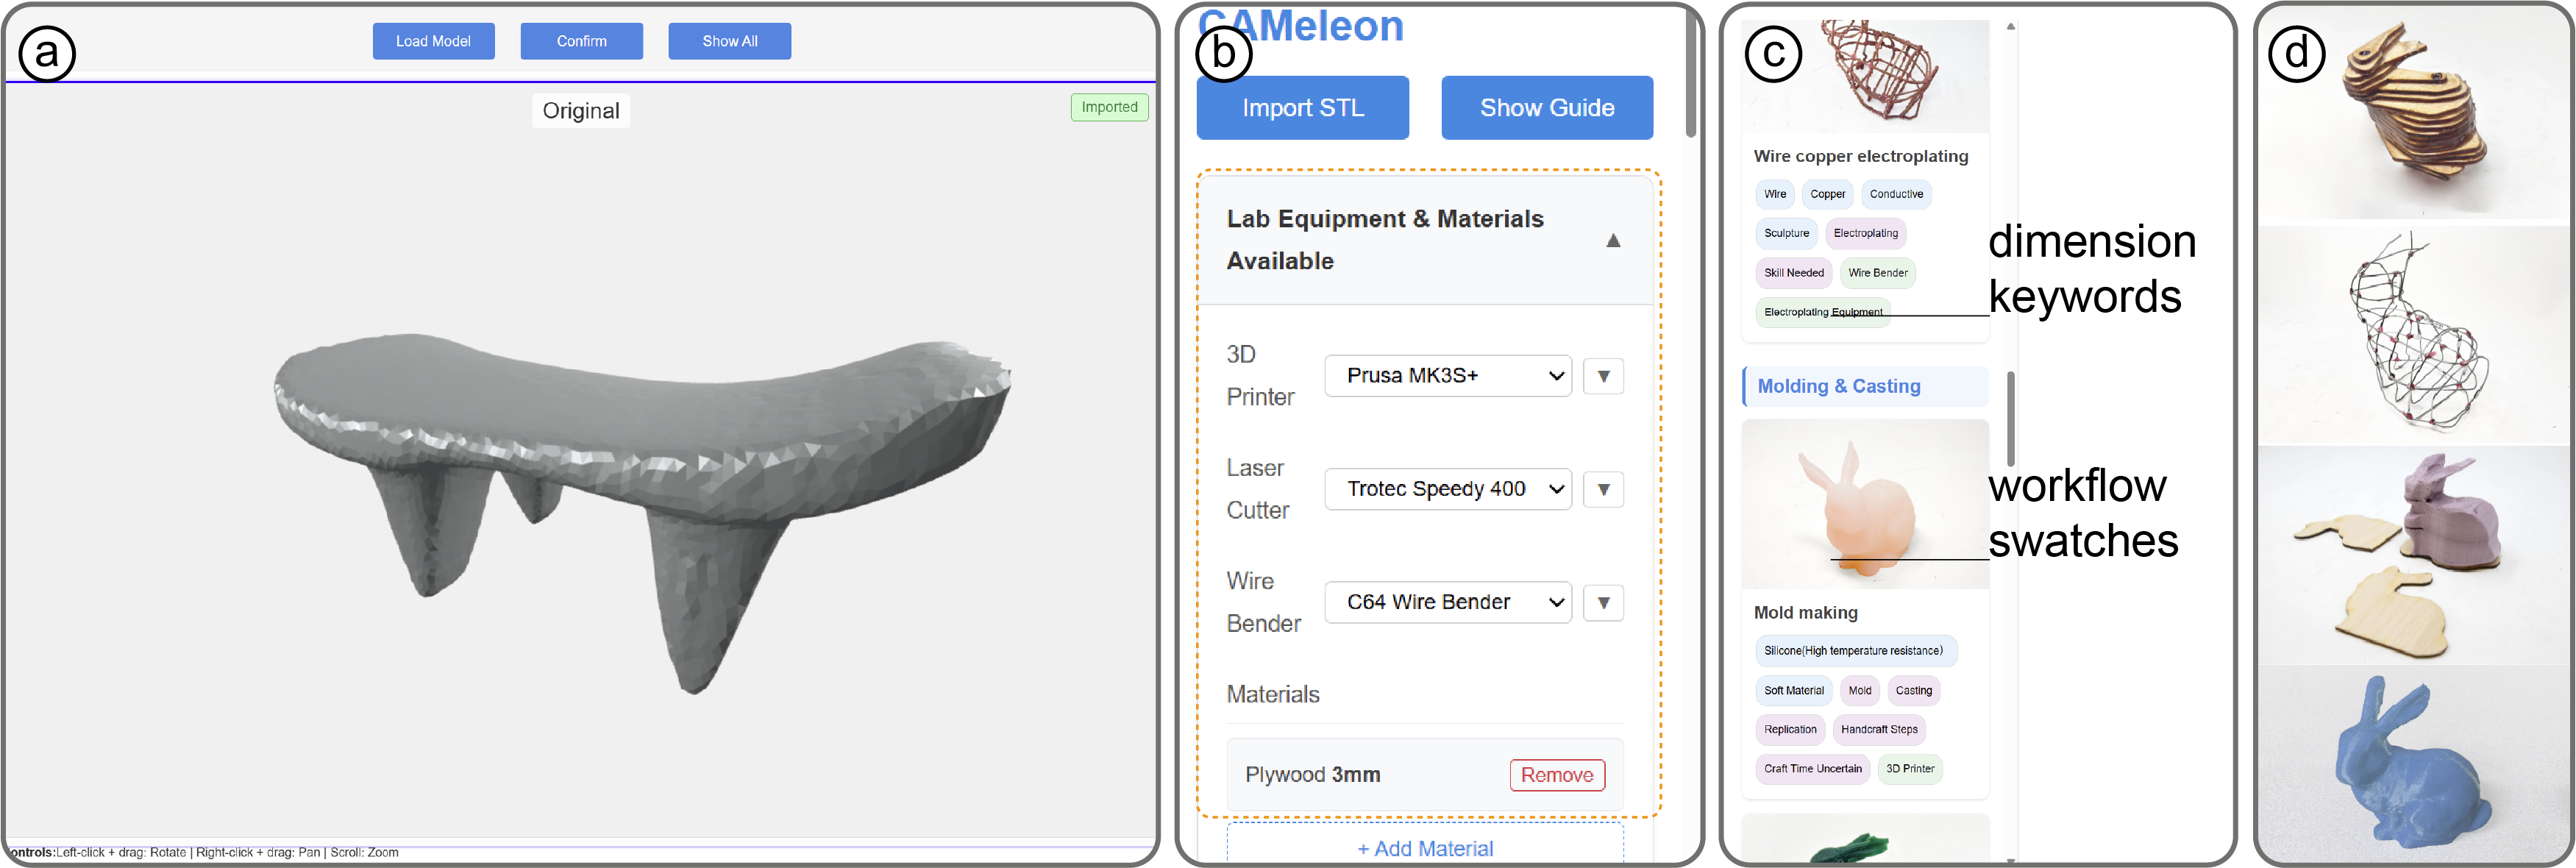Select the Electroplating keyword tag
2576x868 pixels.
coord(1865,233)
